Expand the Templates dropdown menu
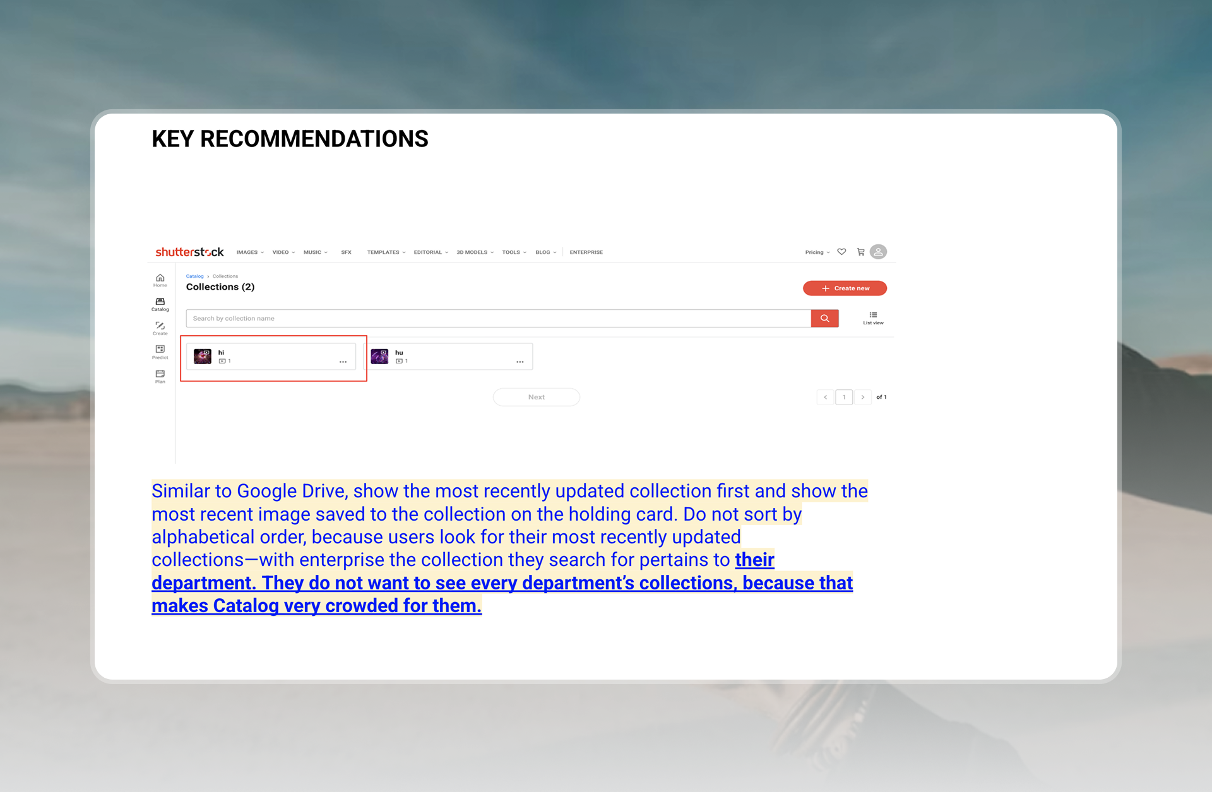 tap(386, 252)
